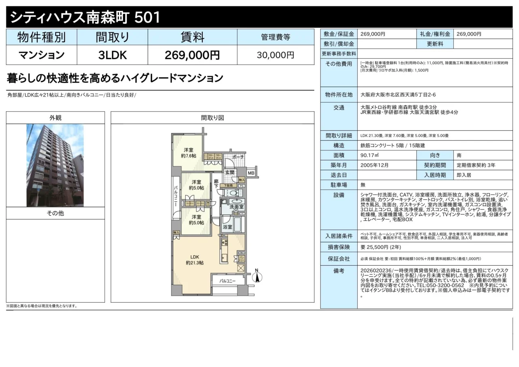Select the "退去日" label
This screenshot has height=367, width=519.
(x=339, y=175)
